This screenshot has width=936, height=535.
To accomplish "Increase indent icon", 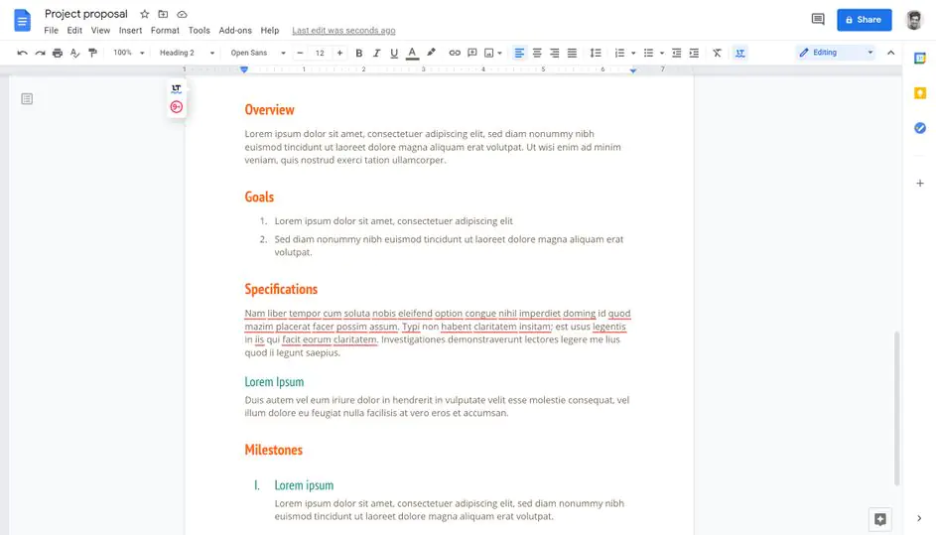I will [x=694, y=54].
